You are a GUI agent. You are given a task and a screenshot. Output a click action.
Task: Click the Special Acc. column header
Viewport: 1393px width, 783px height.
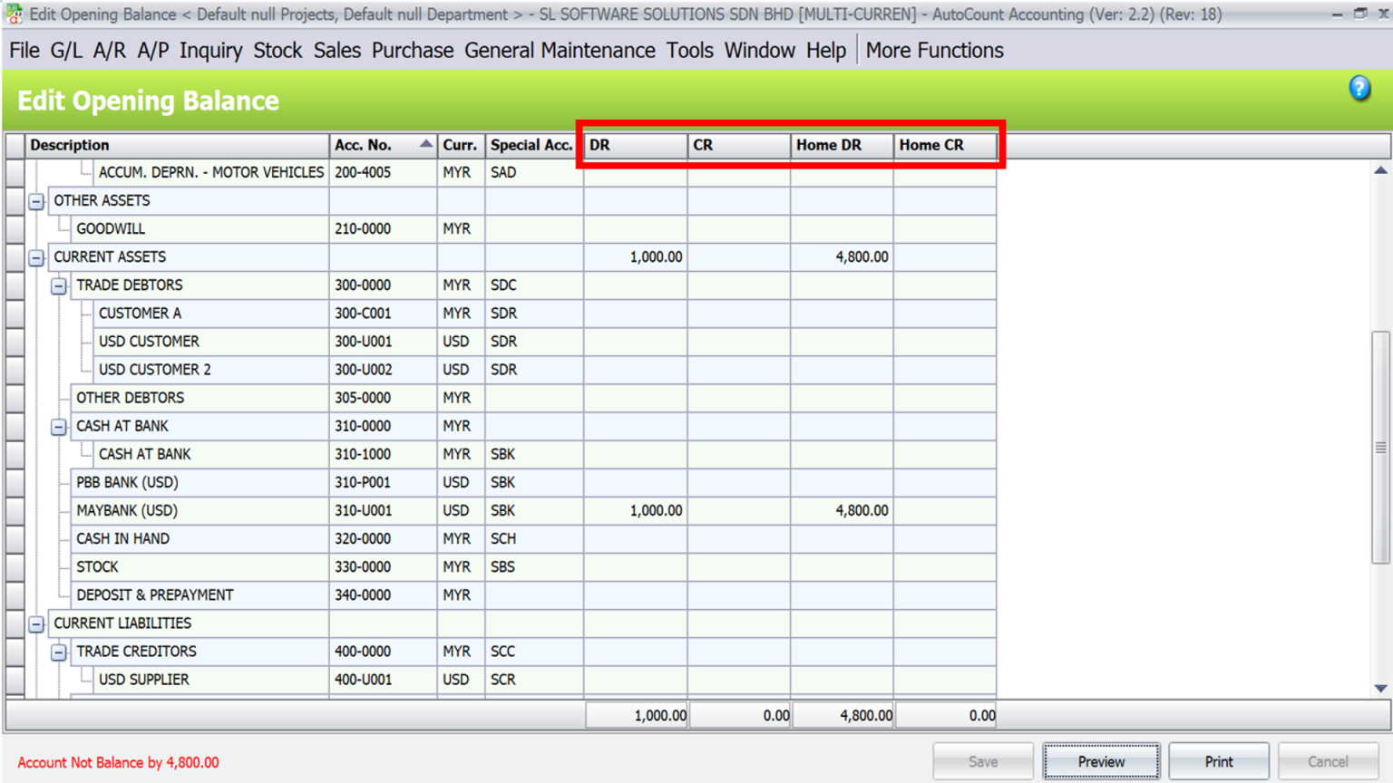tap(534, 145)
